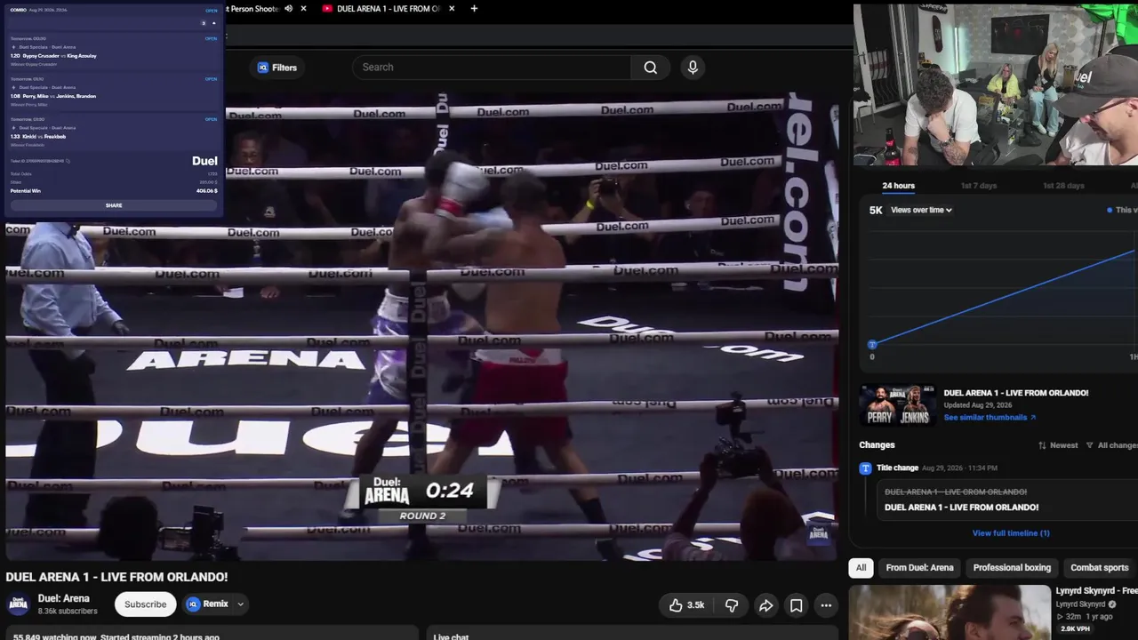Screen dimensions: 1138x640
Task: Open the Duel: Arena channel avatar
Action: 19,604
